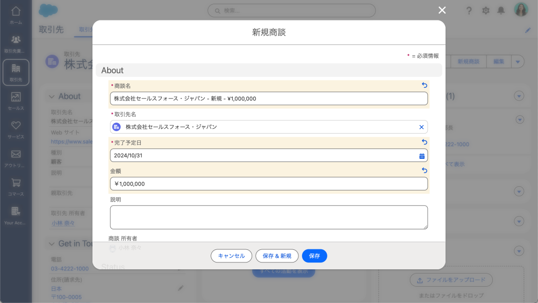Viewport: 538px width, 303px height.
Task: Open the アウトリーチ envelope sidebar icon
Action: point(16,158)
